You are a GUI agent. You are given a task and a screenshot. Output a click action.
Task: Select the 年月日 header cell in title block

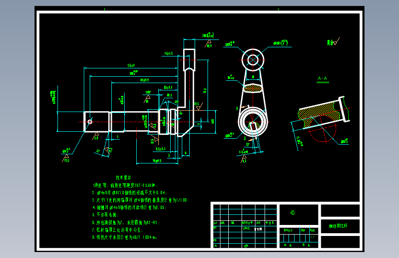pyautogui.click(x=270, y=223)
